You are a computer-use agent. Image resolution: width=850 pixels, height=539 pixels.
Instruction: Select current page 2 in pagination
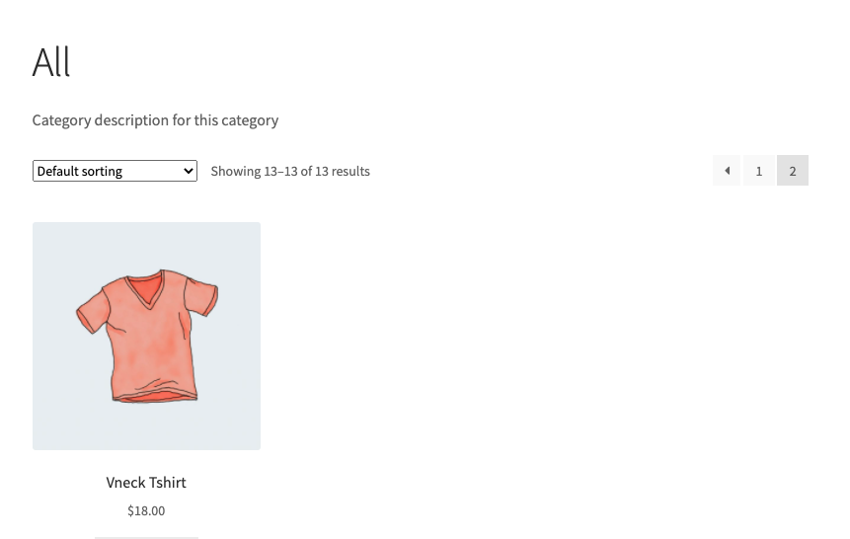pos(793,171)
